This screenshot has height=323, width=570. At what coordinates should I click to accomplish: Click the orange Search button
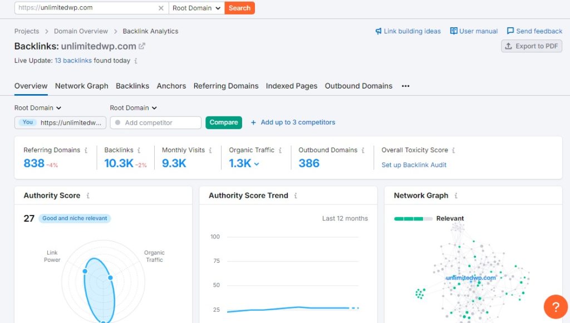click(239, 8)
